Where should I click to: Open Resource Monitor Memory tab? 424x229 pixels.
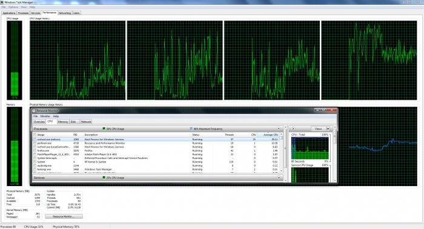pyautogui.click(x=63, y=121)
